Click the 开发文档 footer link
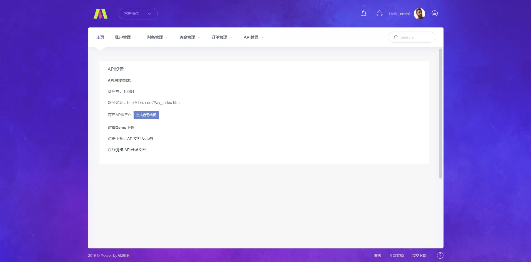Image resolution: width=531 pixels, height=262 pixels. (x=396, y=255)
